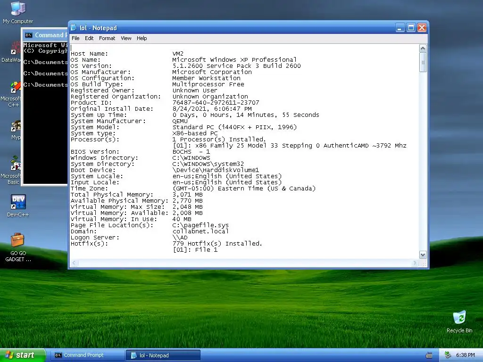Click the 'Multiprocessor Free' build type value
This screenshot has height=362, width=483.
tap(208, 84)
